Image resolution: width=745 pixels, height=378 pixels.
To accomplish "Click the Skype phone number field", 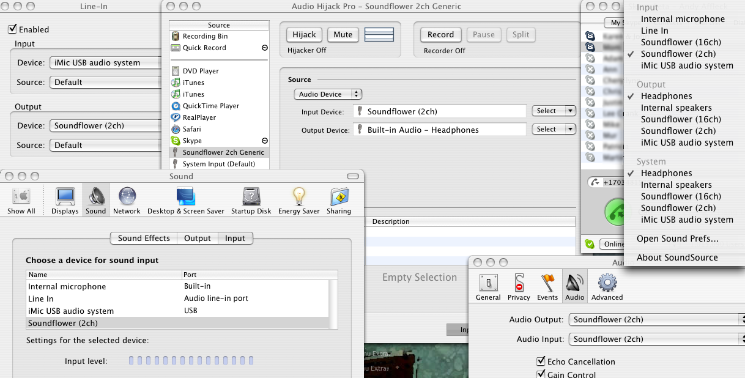I will 606,182.
